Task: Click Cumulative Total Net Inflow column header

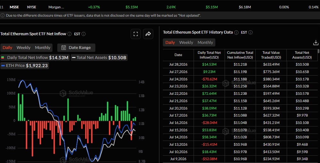Action: pos(240,55)
